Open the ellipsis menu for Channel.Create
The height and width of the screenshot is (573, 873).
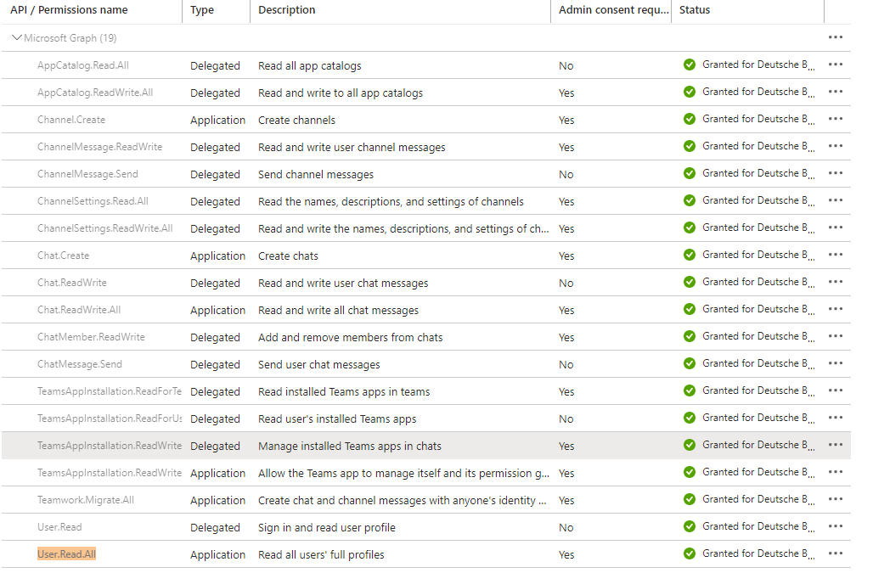click(835, 119)
